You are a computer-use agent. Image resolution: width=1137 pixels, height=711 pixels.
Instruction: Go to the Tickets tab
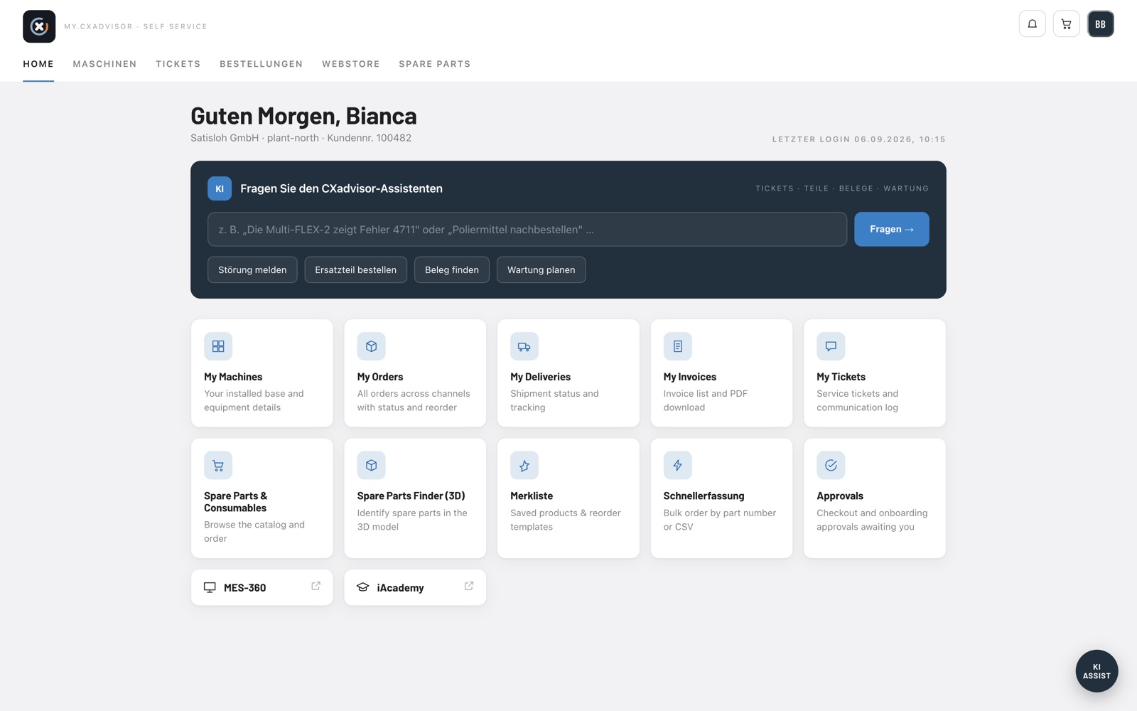point(178,64)
